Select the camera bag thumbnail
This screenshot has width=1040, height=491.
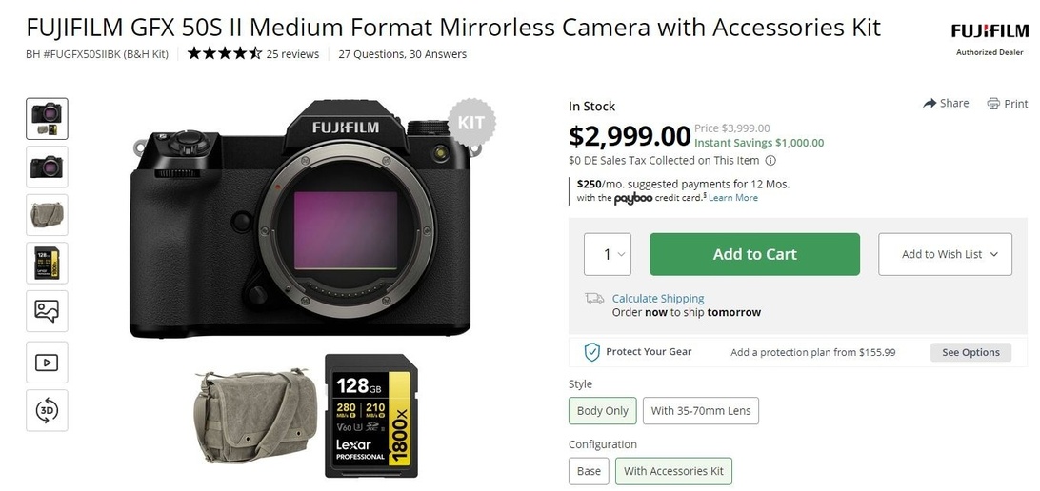[x=47, y=214]
